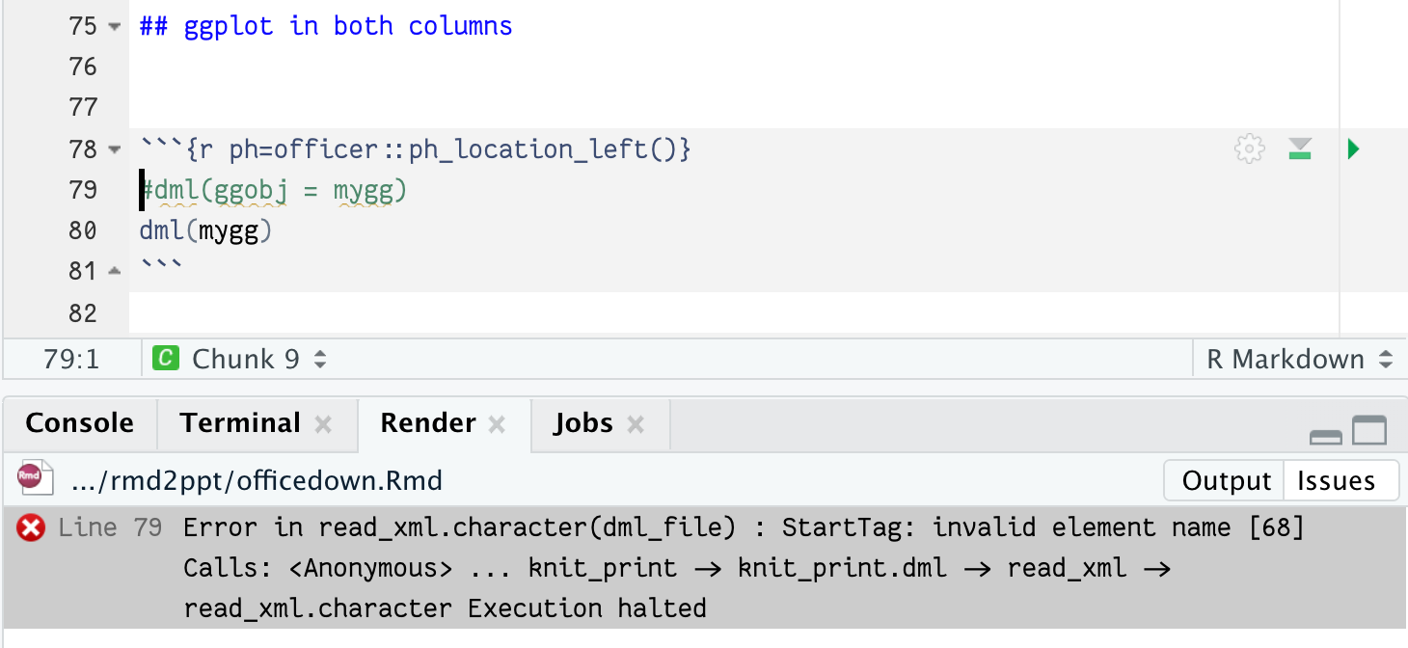
Task: Switch to the Console tab
Action: [80, 423]
